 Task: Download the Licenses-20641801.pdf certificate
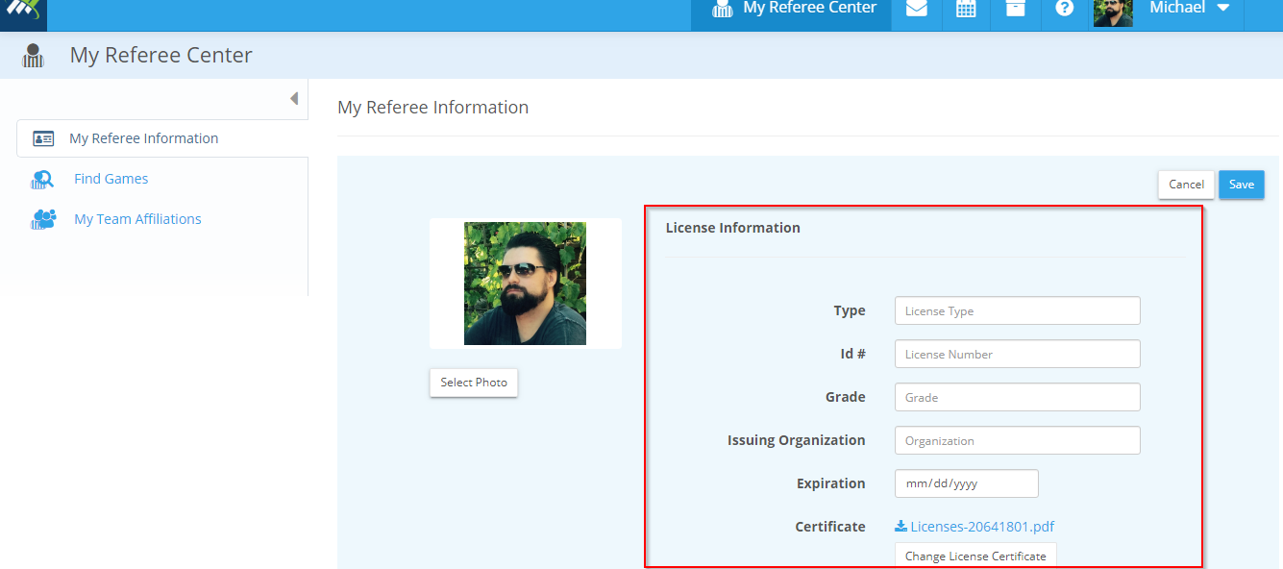click(982, 527)
